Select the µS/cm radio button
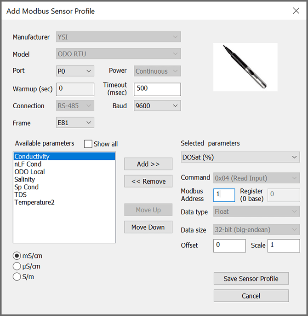 click(17, 266)
